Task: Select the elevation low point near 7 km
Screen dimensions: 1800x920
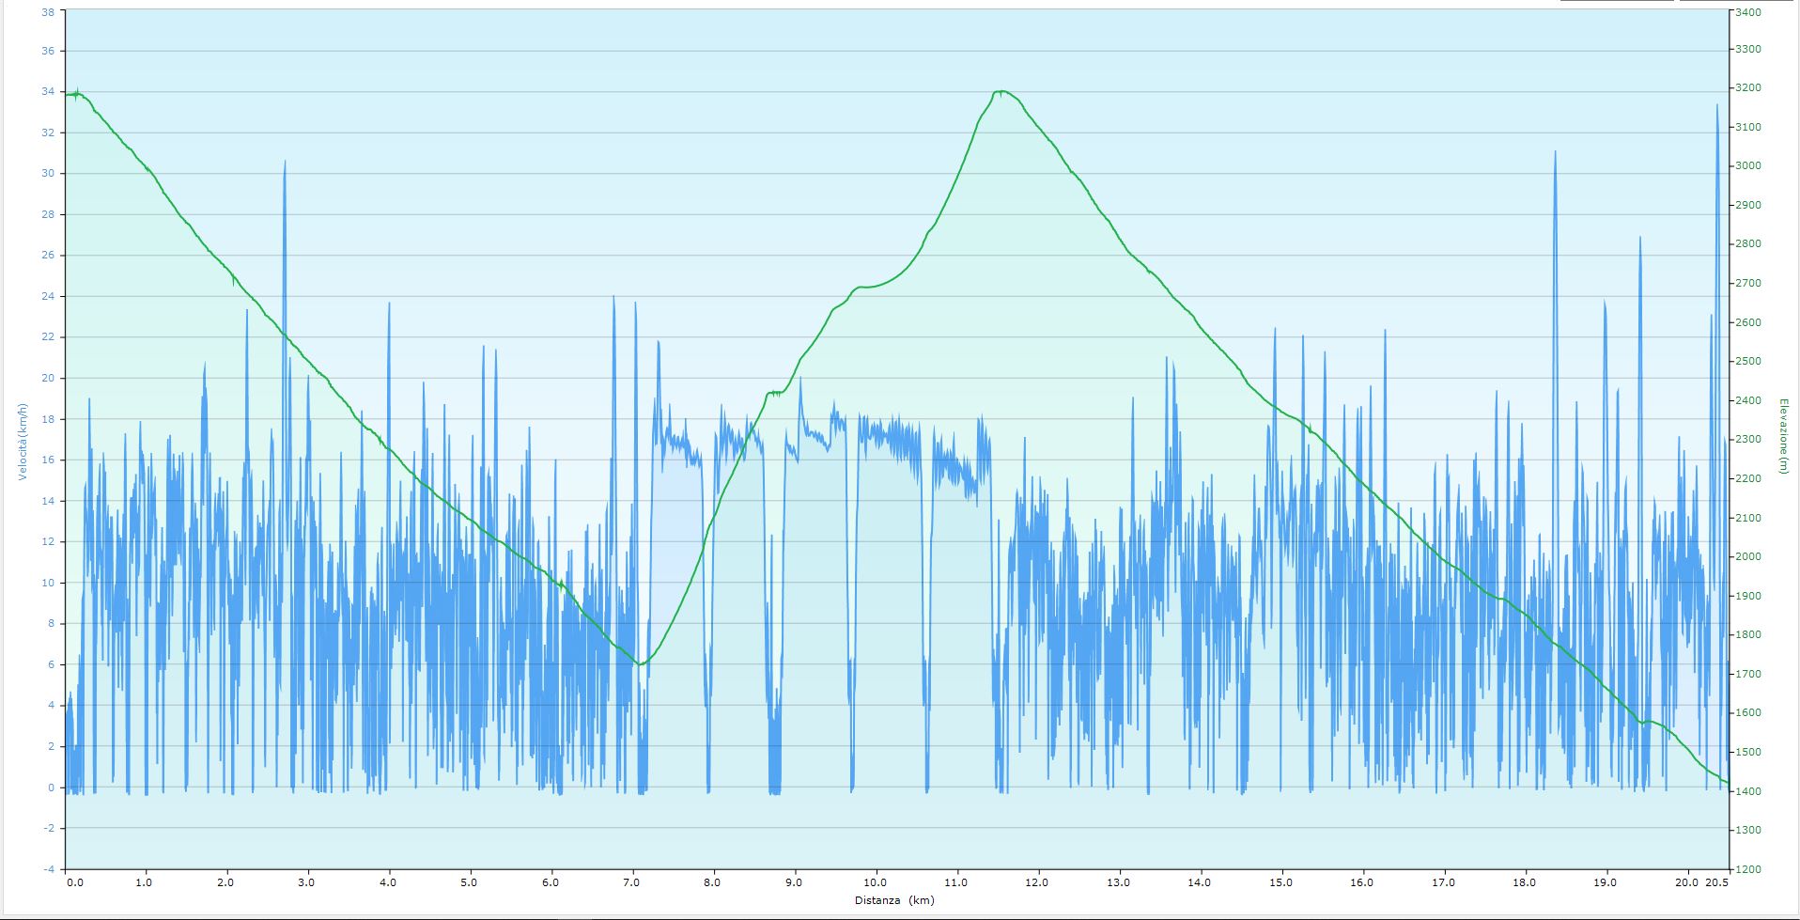Action: click(x=640, y=664)
